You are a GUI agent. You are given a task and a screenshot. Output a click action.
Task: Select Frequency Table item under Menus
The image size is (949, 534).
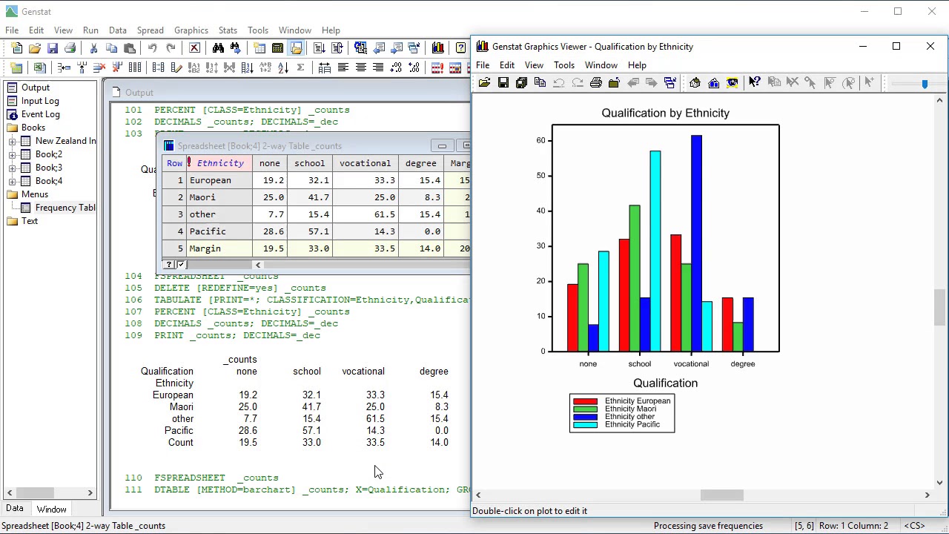coord(65,208)
